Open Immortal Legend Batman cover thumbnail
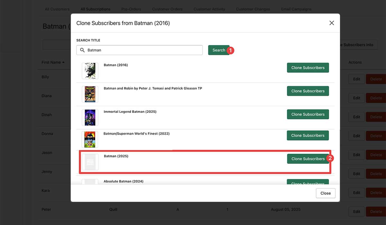386x225 pixels. coord(90,117)
